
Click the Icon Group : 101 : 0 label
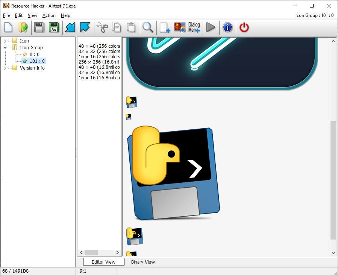pos(314,15)
